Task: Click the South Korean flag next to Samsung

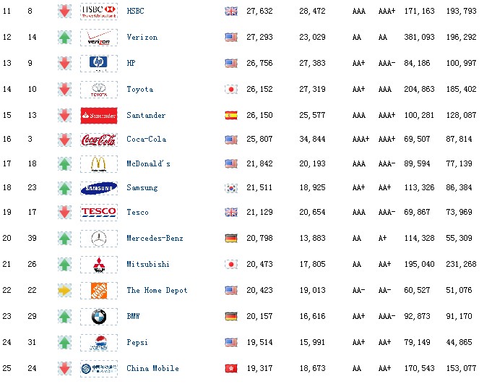Action: coord(231,188)
